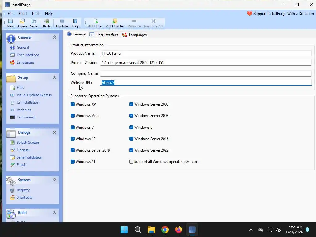316x237 pixels.
Task: Open Files under Setup
Action: tap(17, 88)
